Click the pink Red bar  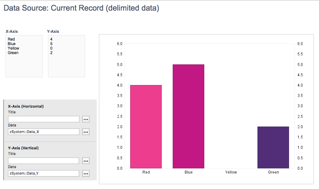(146, 127)
